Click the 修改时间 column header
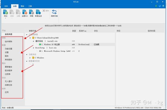Viewport: 167px width, 110px height. [x=156, y=31]
